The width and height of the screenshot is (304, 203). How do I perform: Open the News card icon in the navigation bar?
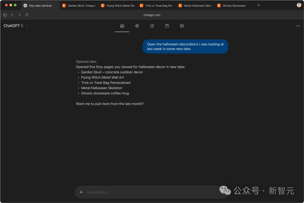coord(182,26)
